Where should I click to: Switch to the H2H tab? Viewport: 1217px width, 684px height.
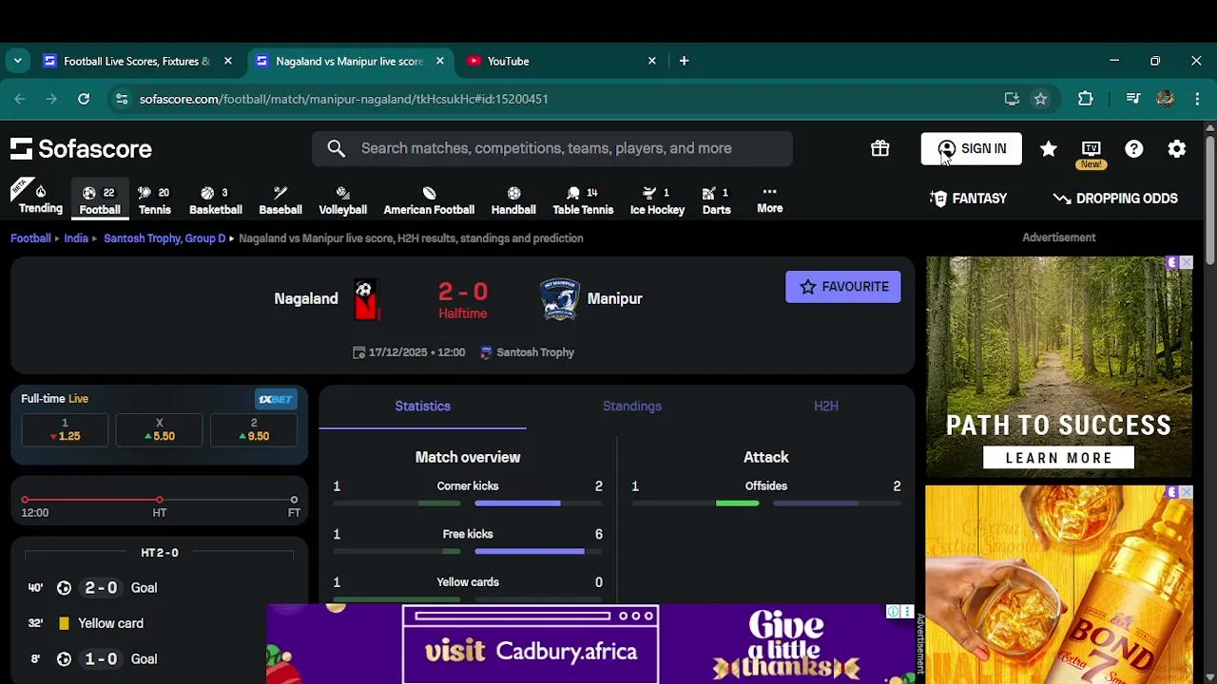825,406
